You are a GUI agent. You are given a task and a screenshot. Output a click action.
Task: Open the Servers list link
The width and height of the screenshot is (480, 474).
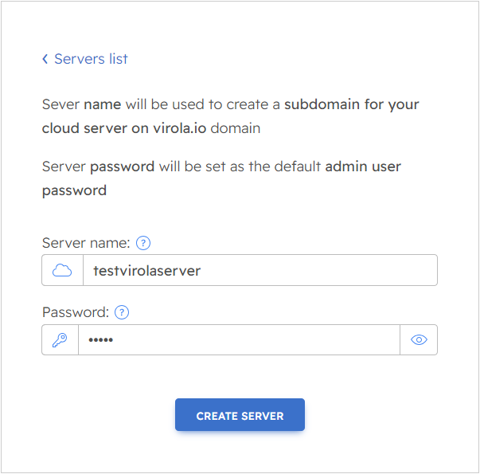[91, 59]
